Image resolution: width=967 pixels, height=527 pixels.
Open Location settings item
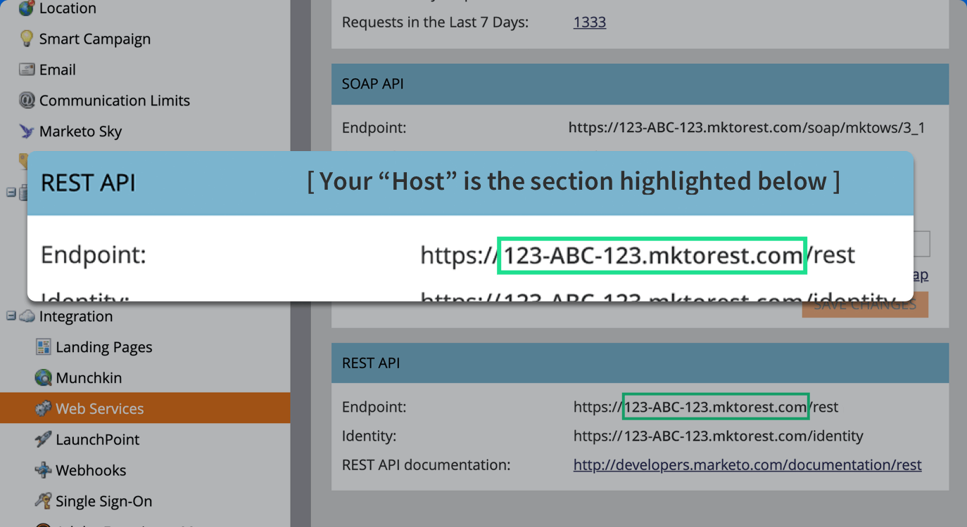[x=68, y=8]
